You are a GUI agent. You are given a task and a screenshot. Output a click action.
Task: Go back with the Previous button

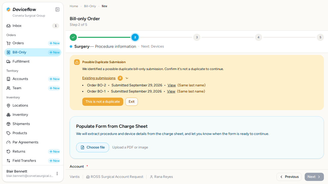pos(289,177)
